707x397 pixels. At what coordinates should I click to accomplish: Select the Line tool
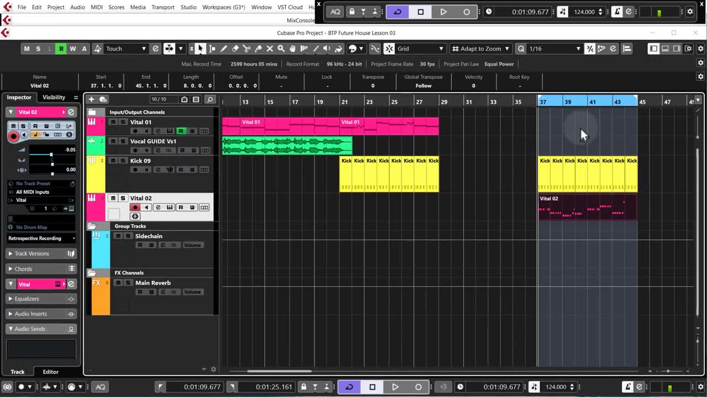pos(316,49)
